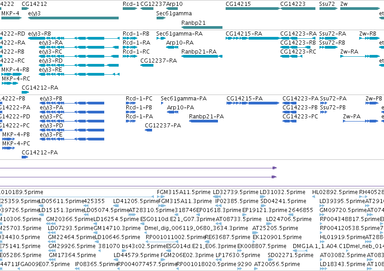Image resolution: width=384 pixels, height=271 pixels.
Task: Select the Arp10 gene label
Action: [x=174, y=4]
